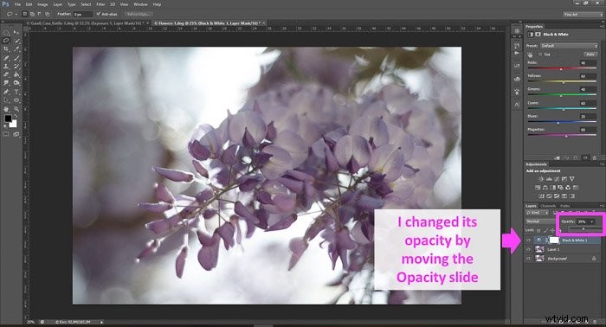
Task: Open the Preset dropdown in Properties
Action: point(569,46)
